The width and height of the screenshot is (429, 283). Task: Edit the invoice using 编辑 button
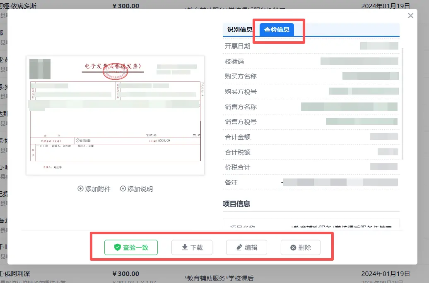246,247
